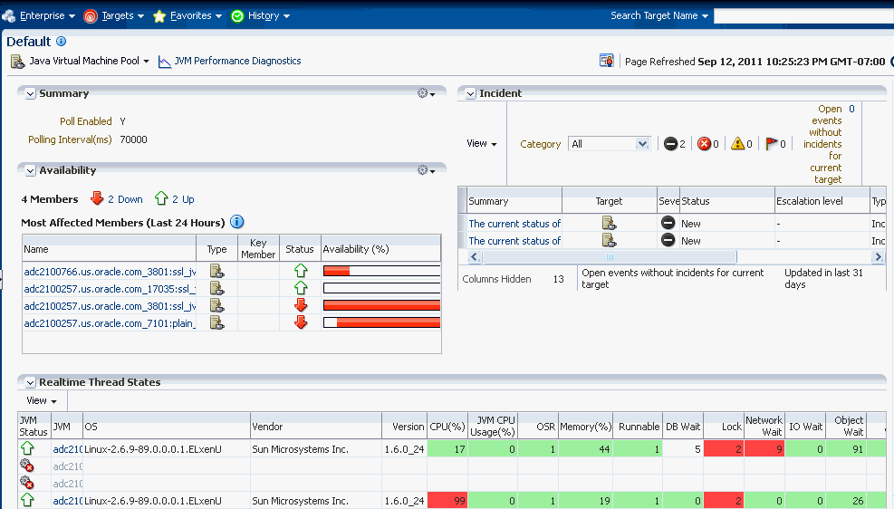Click JVM up status icon in first thread row
894x509 pixels.
pos(27,448)
